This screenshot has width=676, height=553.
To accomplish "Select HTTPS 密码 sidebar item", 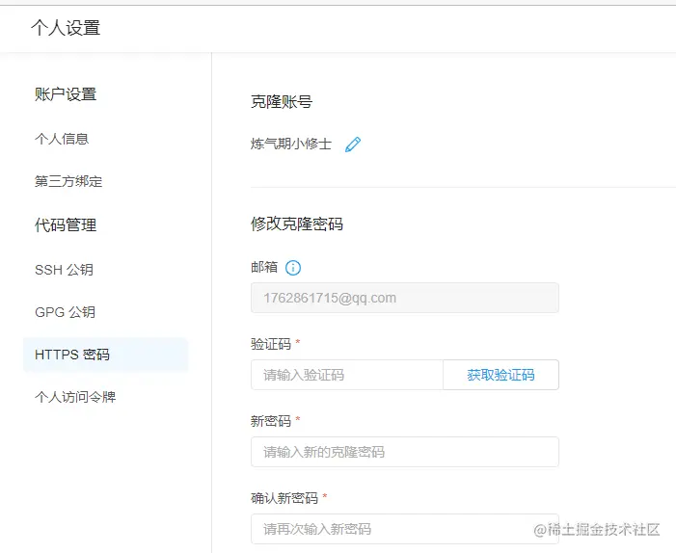I will [x=106, y=355].
